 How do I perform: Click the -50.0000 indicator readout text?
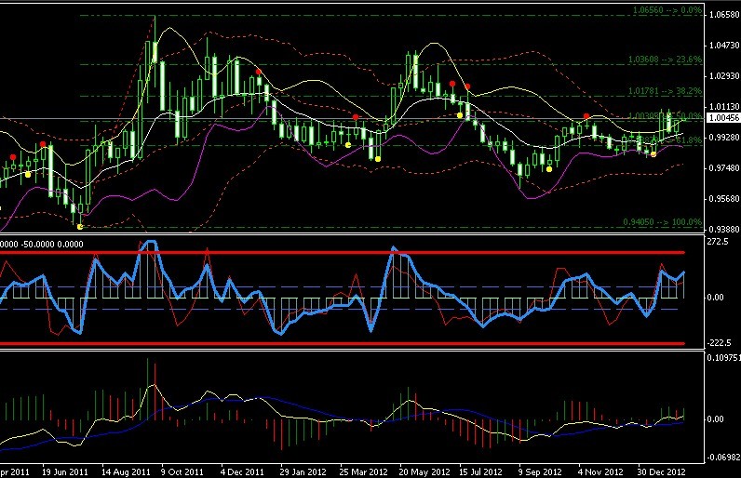click(x=37, y=245)
